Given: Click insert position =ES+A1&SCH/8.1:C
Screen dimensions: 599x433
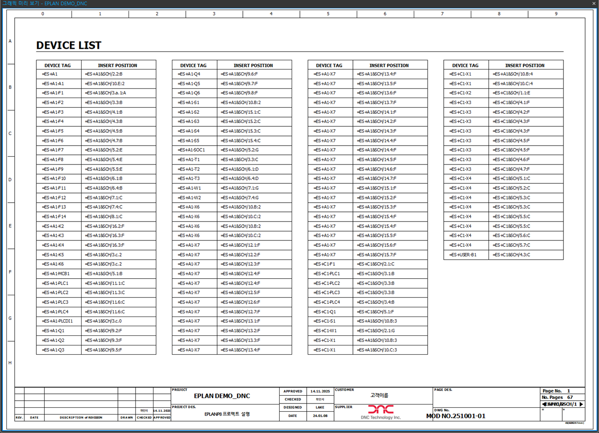Looking at the screenshot, I should pos(104,216).
